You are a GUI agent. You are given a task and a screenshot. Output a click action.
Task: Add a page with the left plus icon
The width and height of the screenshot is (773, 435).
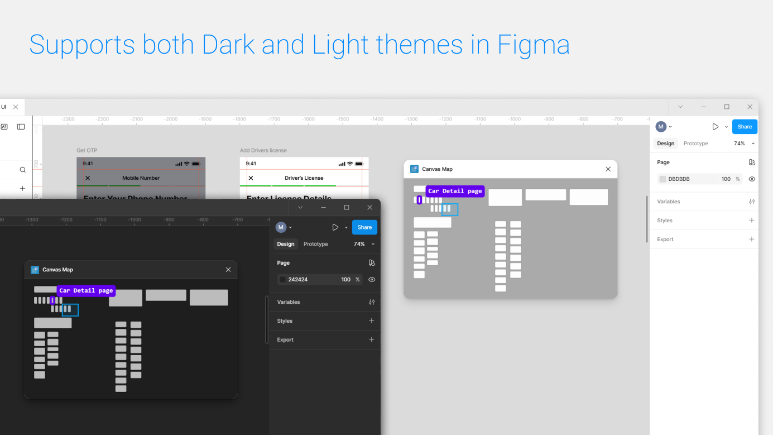pos(23,188)
